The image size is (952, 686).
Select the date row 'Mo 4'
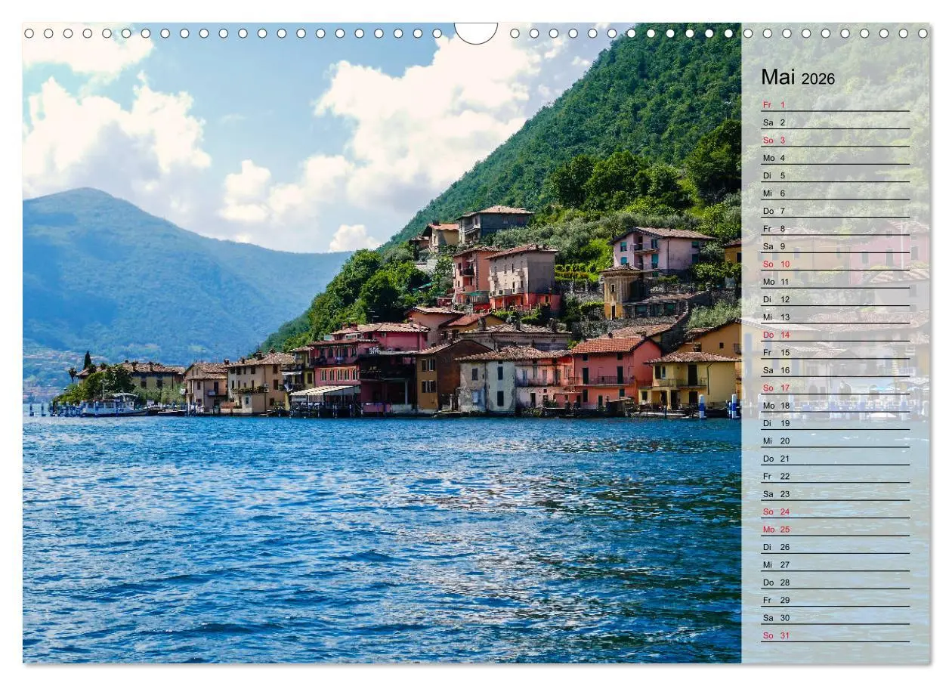coord(835,158)
